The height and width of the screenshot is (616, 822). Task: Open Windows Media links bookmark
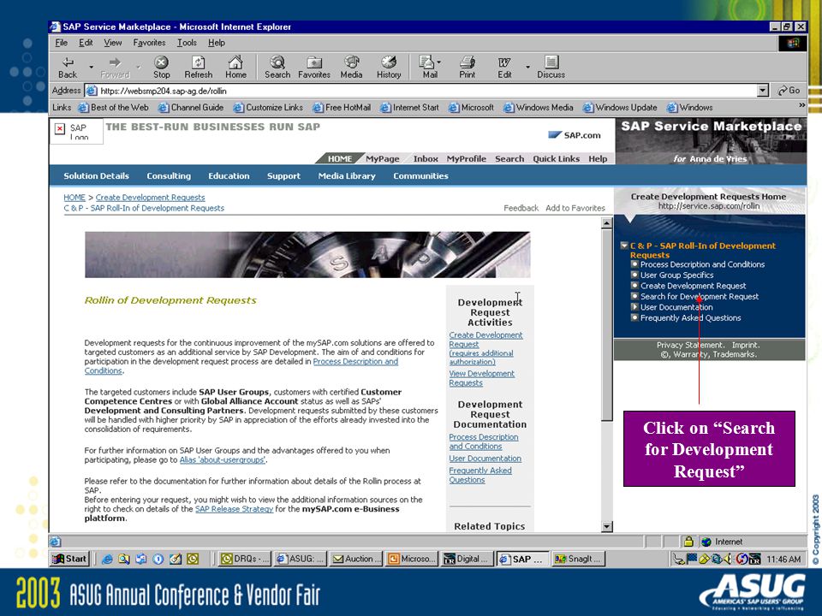539,108
